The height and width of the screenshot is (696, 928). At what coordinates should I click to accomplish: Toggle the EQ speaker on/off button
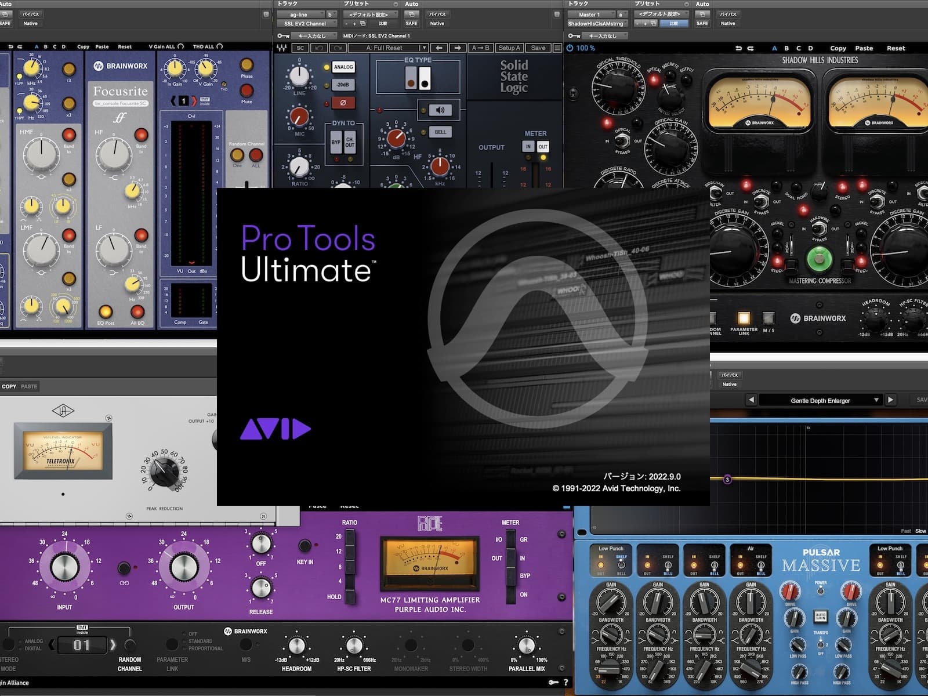click(x=440, y=110)
